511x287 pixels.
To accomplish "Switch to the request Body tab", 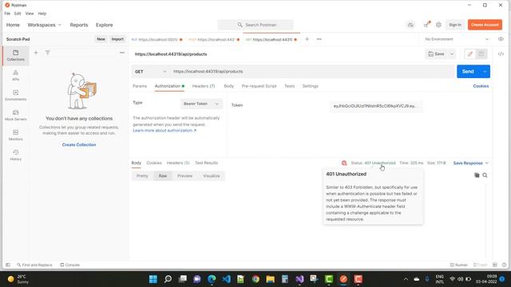I will point(229,86).
